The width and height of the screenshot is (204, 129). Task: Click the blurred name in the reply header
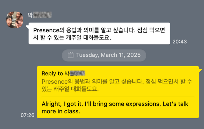click(x=78, y=73)
